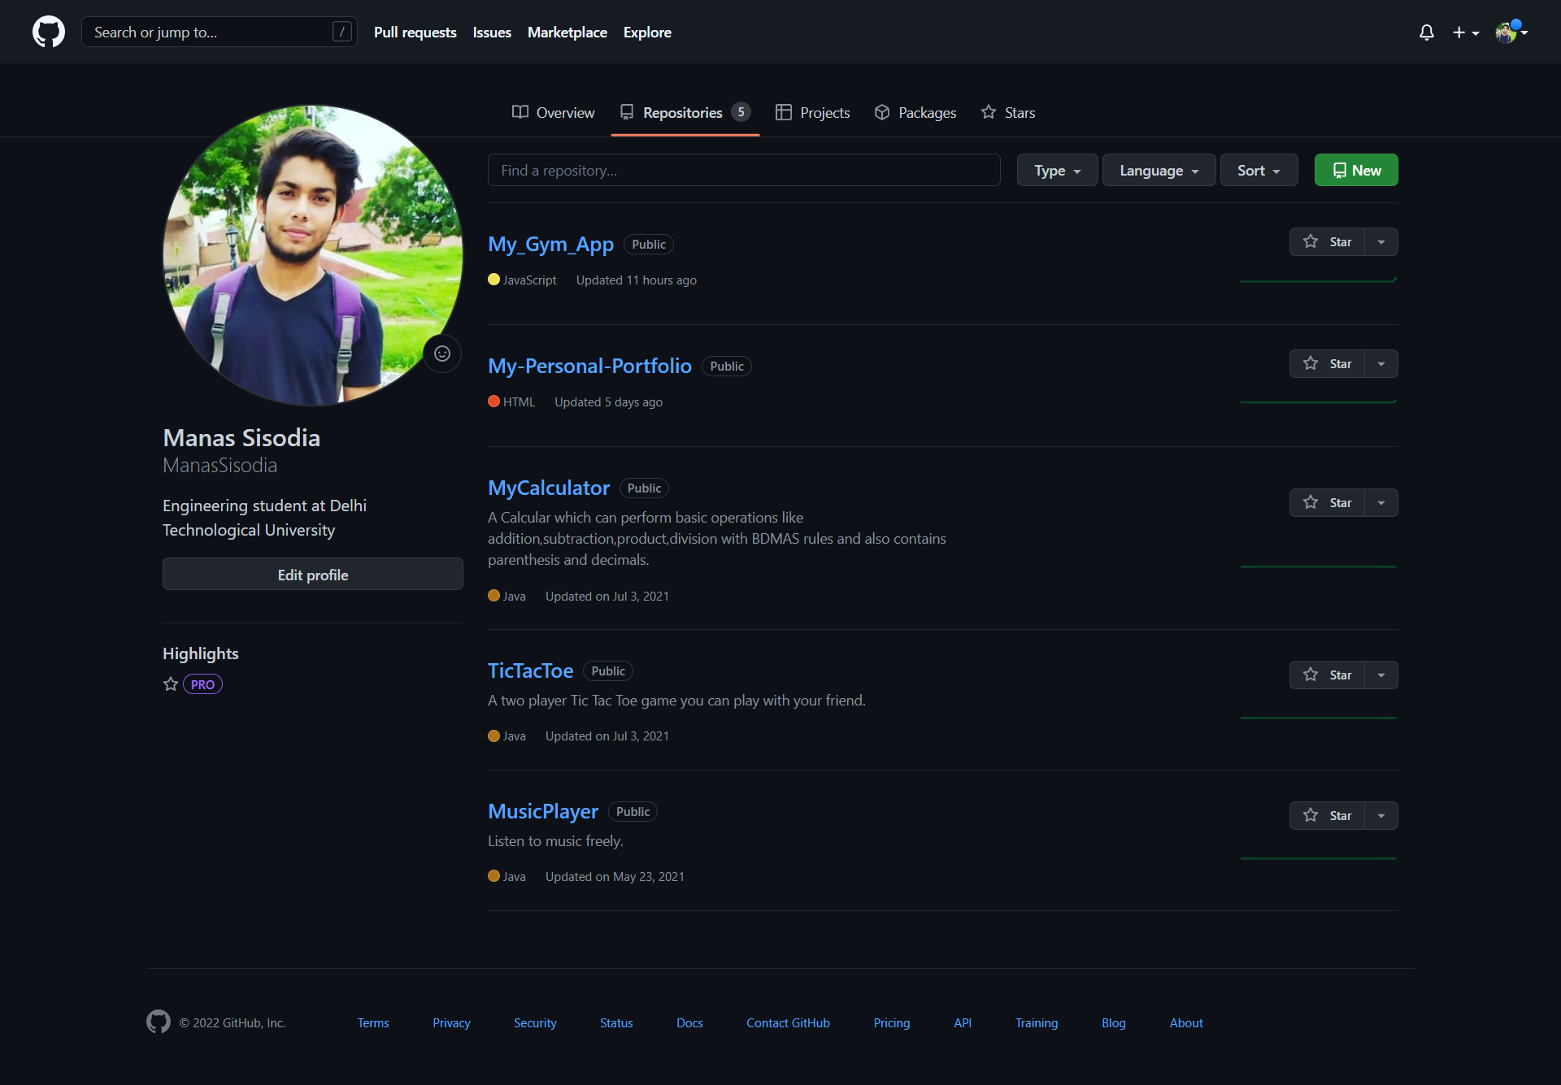Open Marketplace in the header
The height and width of the screenshot is (1085, 1561).
[x=567, y=32]
